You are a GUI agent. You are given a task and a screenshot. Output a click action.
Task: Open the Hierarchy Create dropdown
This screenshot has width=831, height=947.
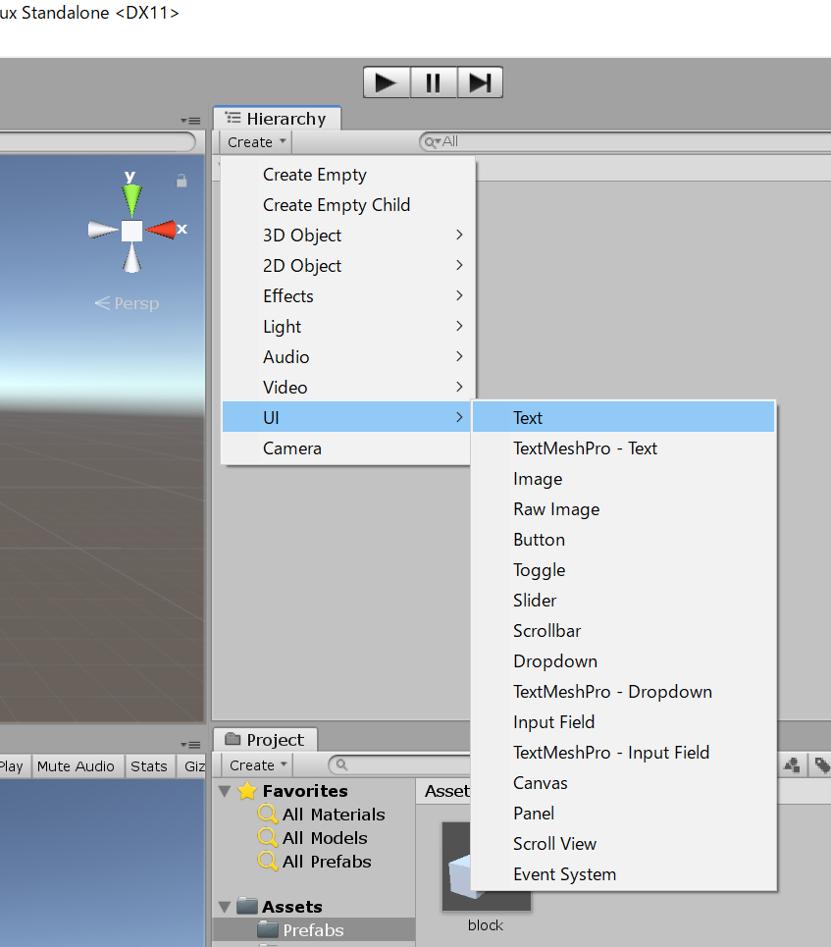(x=257, y=142)
